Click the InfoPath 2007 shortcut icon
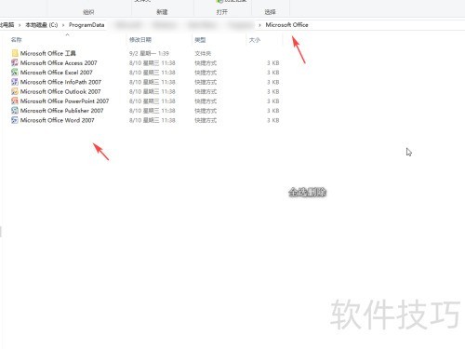Viewport: 465px width, 349px height. pos(15,82)
